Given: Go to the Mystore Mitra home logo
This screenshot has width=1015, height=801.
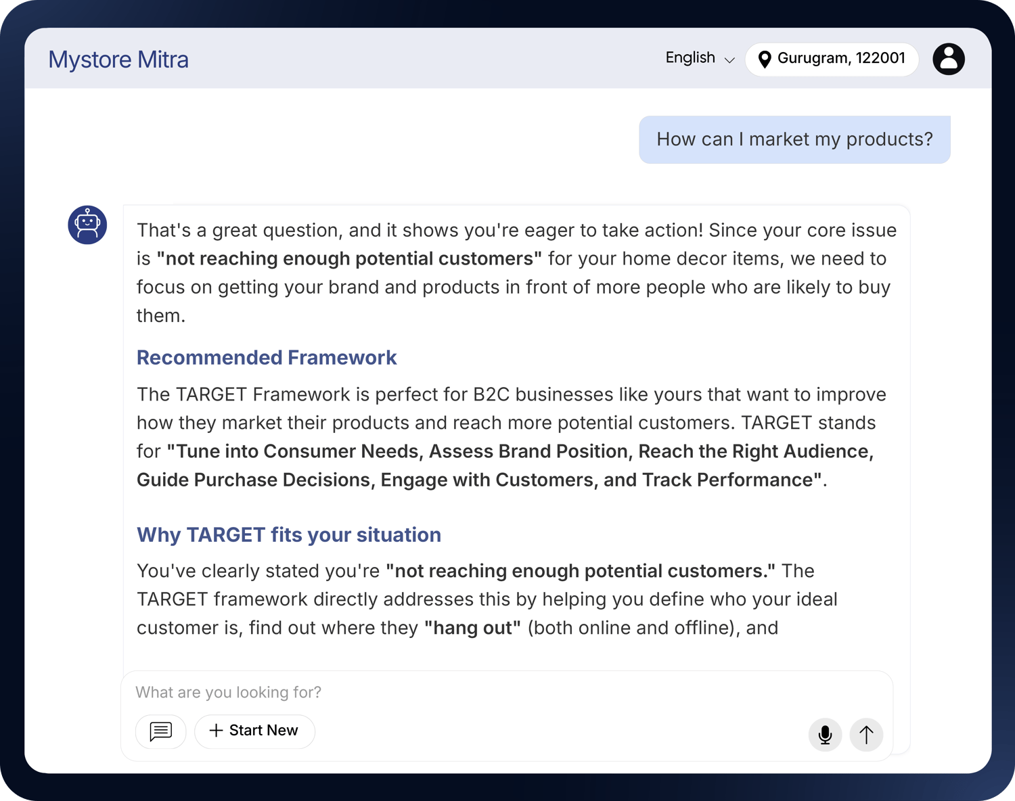Looking at the screenshot, I should (x=118, y=60).
